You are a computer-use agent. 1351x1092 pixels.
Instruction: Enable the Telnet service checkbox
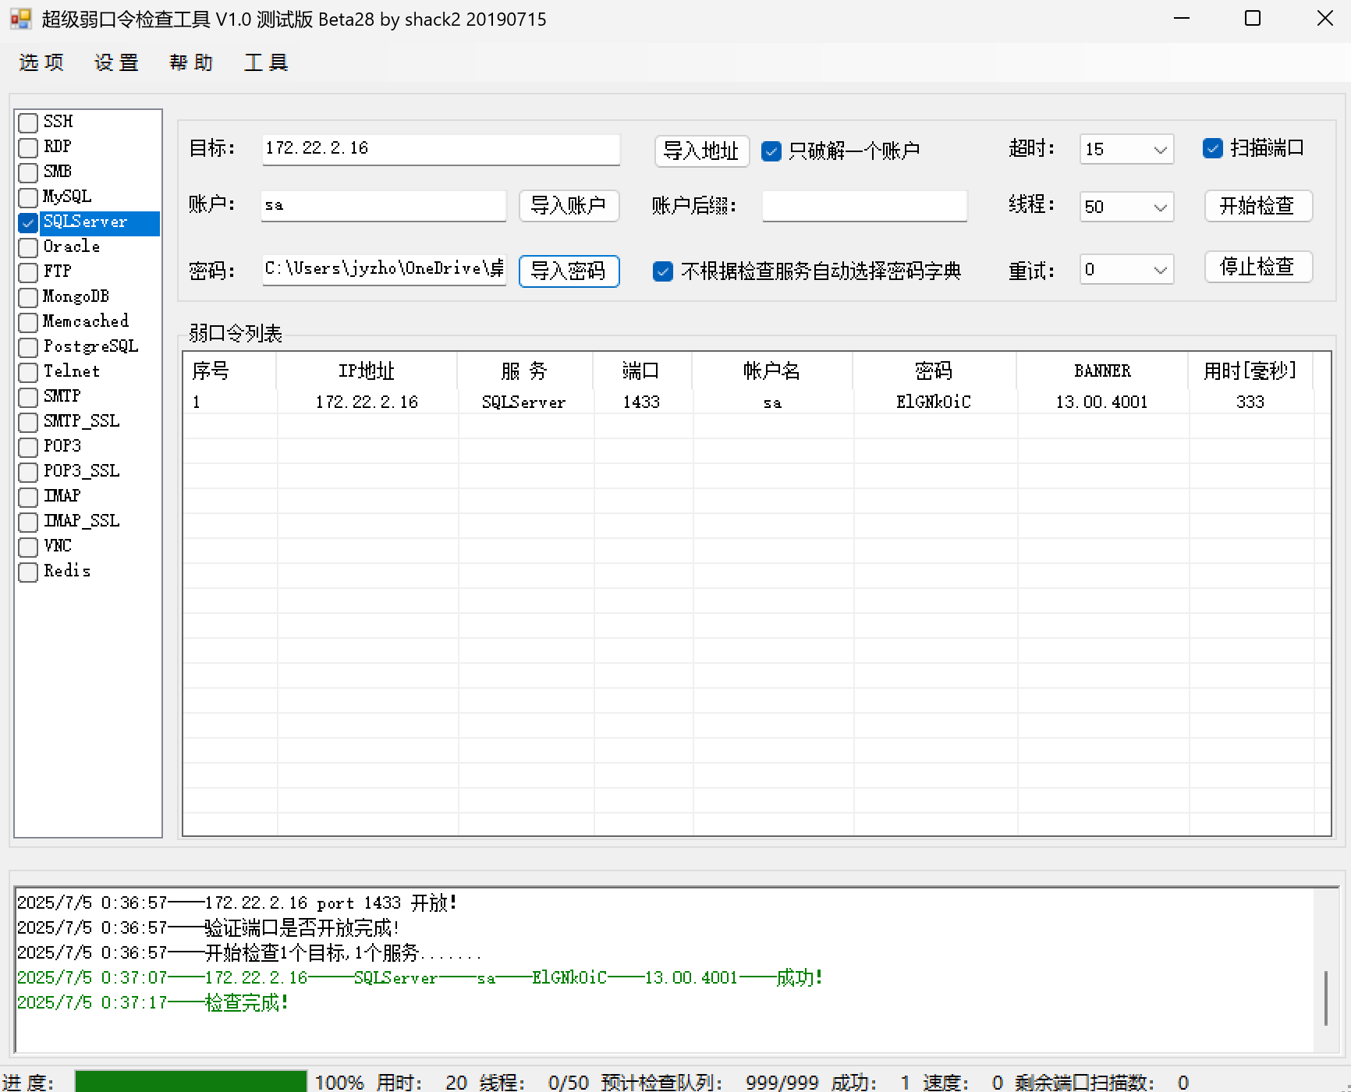tap(28, 372)
